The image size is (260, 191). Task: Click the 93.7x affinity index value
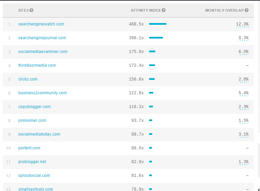click(x=137, y=120)
